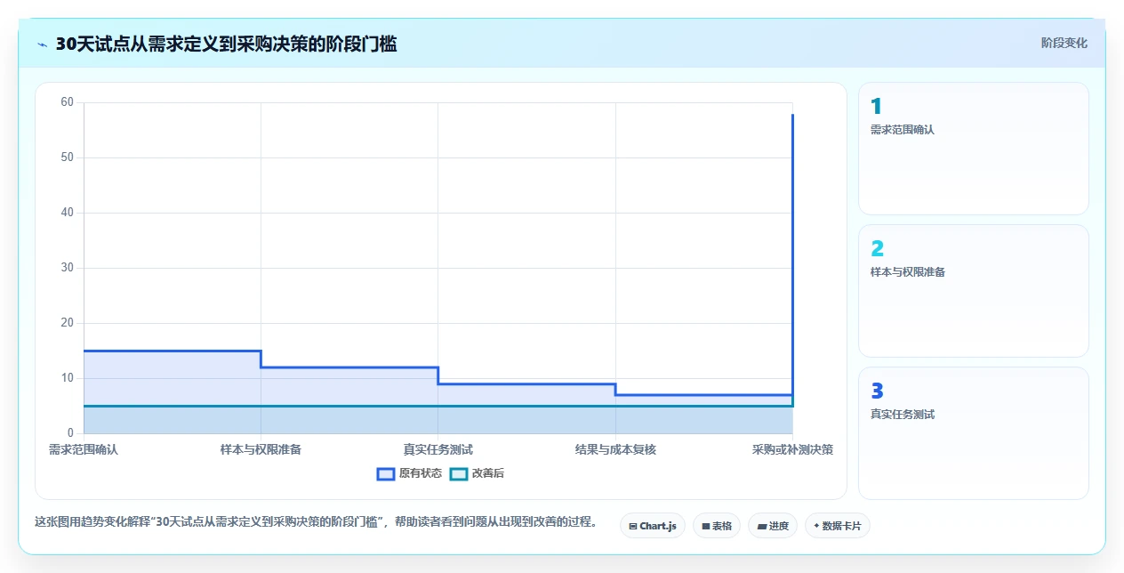Click the large number 2 in second card

877,249
